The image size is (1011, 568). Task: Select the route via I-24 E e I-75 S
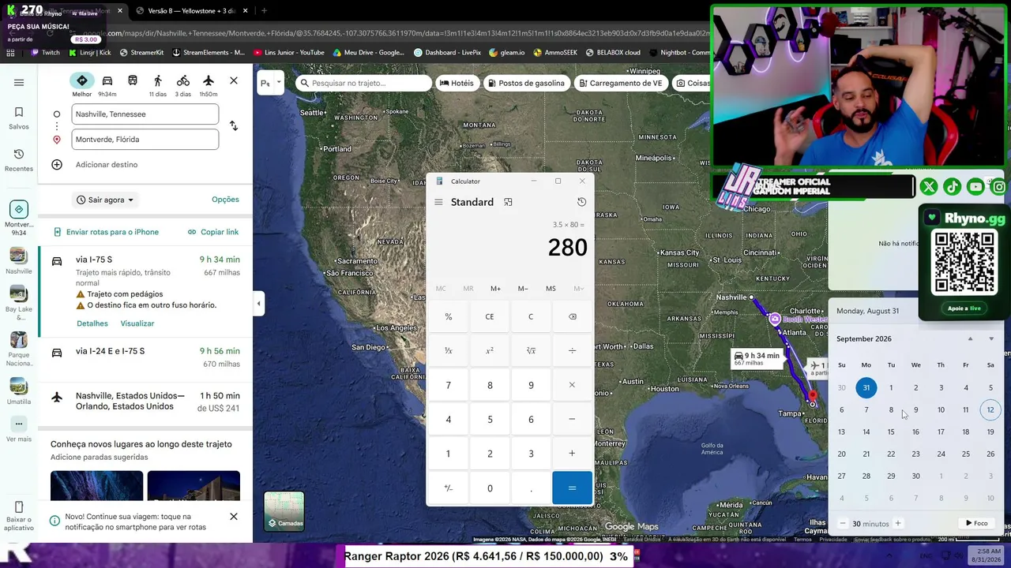145,357
